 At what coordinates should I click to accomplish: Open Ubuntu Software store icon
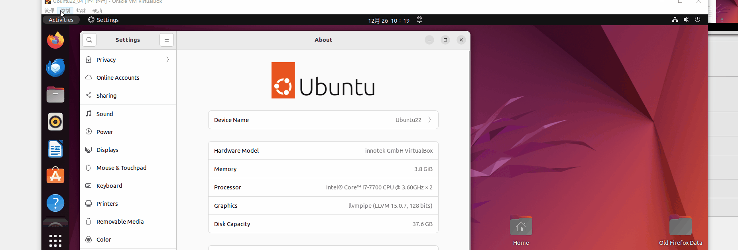(55, 176)
